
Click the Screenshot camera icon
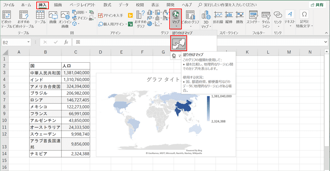[x=91, y=18]
